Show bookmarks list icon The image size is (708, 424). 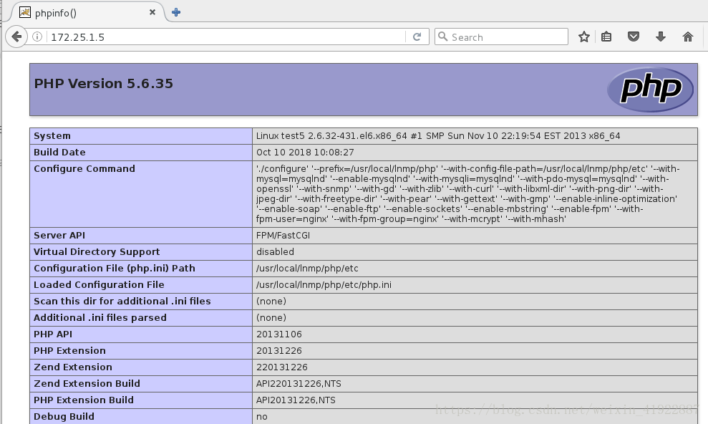coord(606,37)
